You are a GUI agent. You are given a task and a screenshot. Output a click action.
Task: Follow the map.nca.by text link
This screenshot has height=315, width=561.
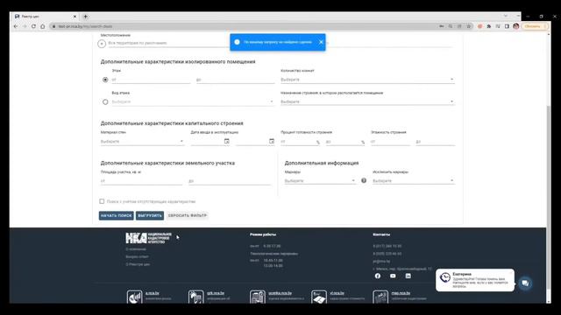(401, 293)
